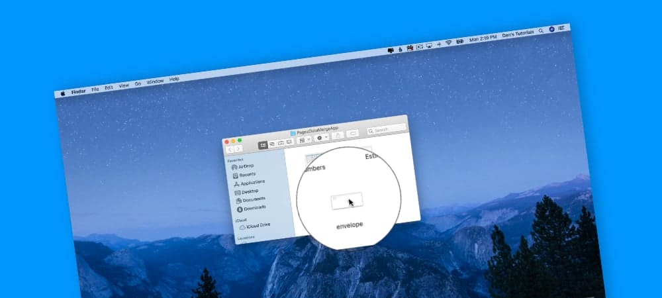Click the forward navigation arrow

(238, 150)
